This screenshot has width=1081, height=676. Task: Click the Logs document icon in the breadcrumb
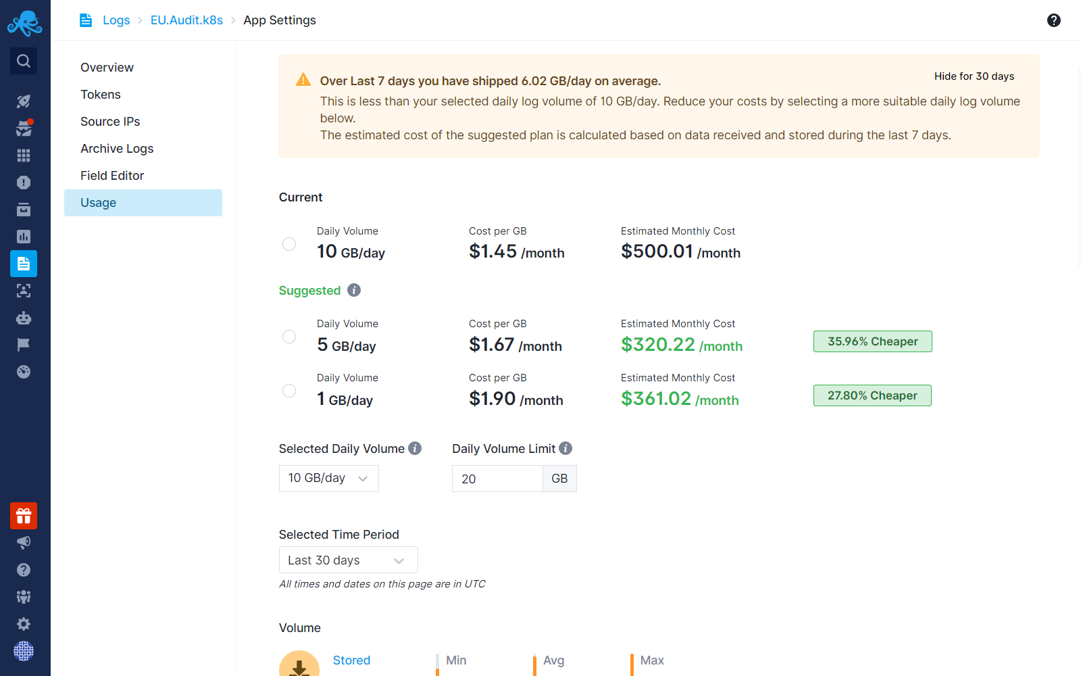coord(86,20)
